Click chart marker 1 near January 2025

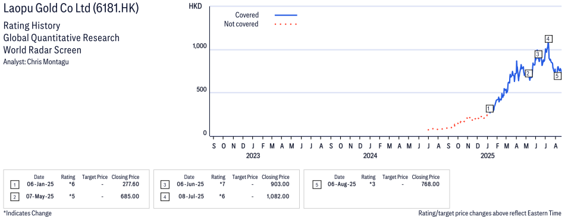(x=489, y=108)
